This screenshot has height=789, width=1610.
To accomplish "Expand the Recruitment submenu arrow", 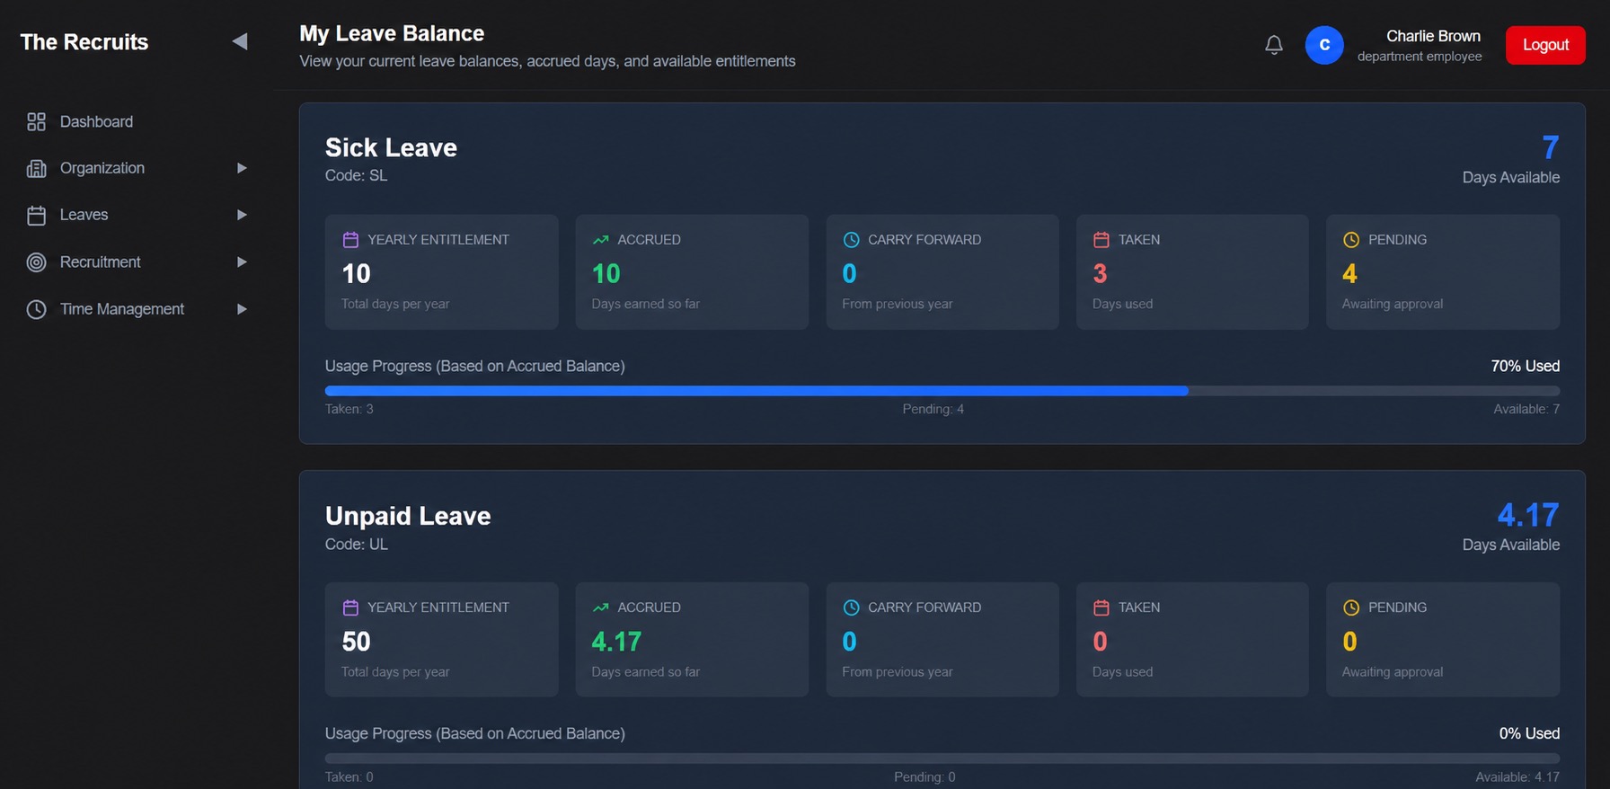I will (241, 262).
